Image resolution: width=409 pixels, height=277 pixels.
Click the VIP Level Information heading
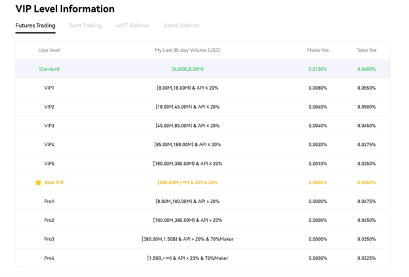click(65, 9)
